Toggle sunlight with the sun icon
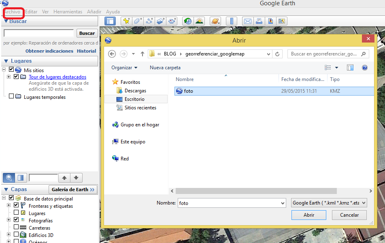The width and height of the screenshot is (385, 243). pos(200,21)
